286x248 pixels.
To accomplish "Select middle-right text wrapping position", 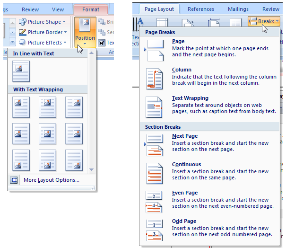I will click(x=74, y=133).
